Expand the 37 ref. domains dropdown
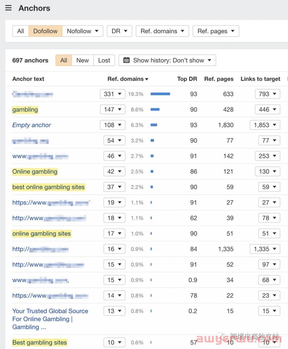Viewport: 288px width, 349px height. 114,187
